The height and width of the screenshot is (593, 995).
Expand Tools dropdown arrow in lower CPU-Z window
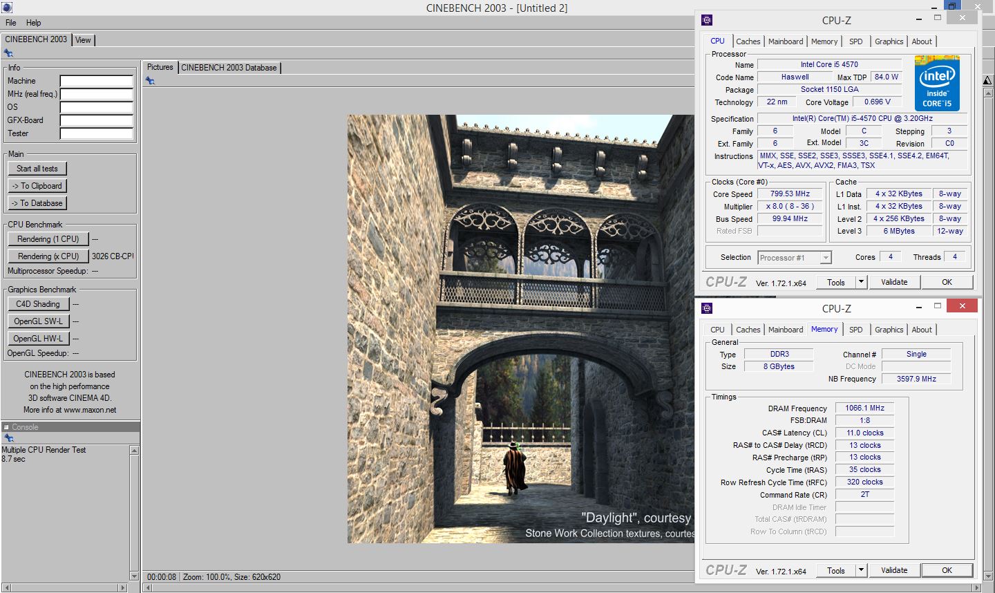861,570
